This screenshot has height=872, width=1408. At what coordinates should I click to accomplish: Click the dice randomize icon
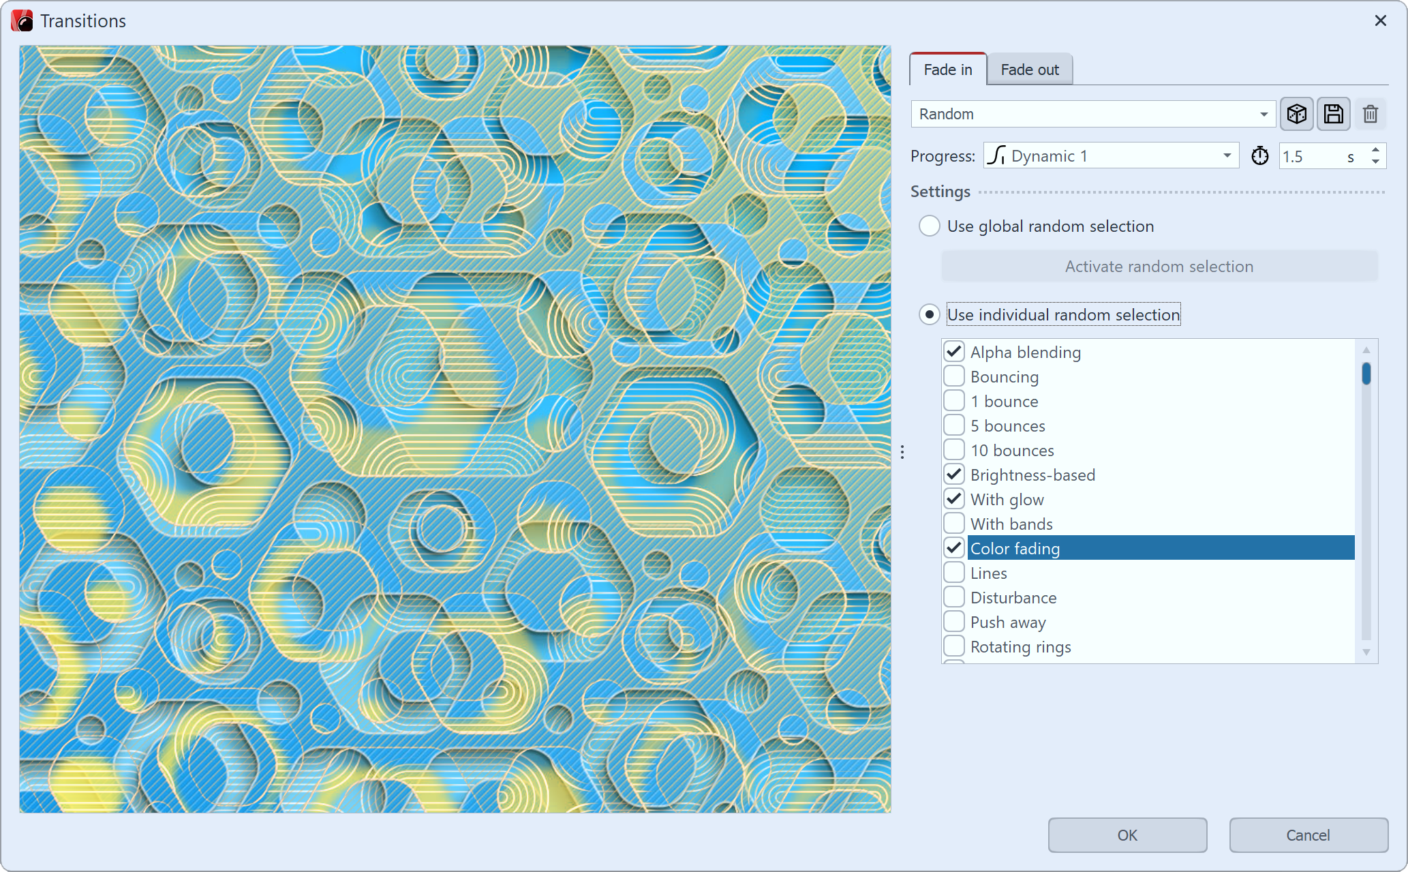pyautogui.click(x=1296, y=114)
